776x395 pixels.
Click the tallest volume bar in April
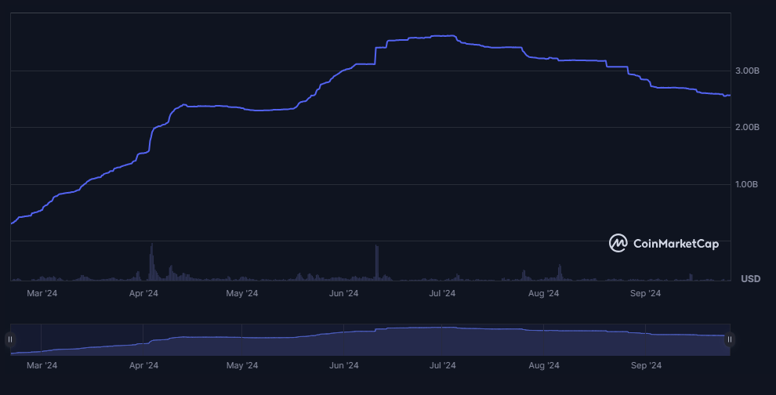151,262
